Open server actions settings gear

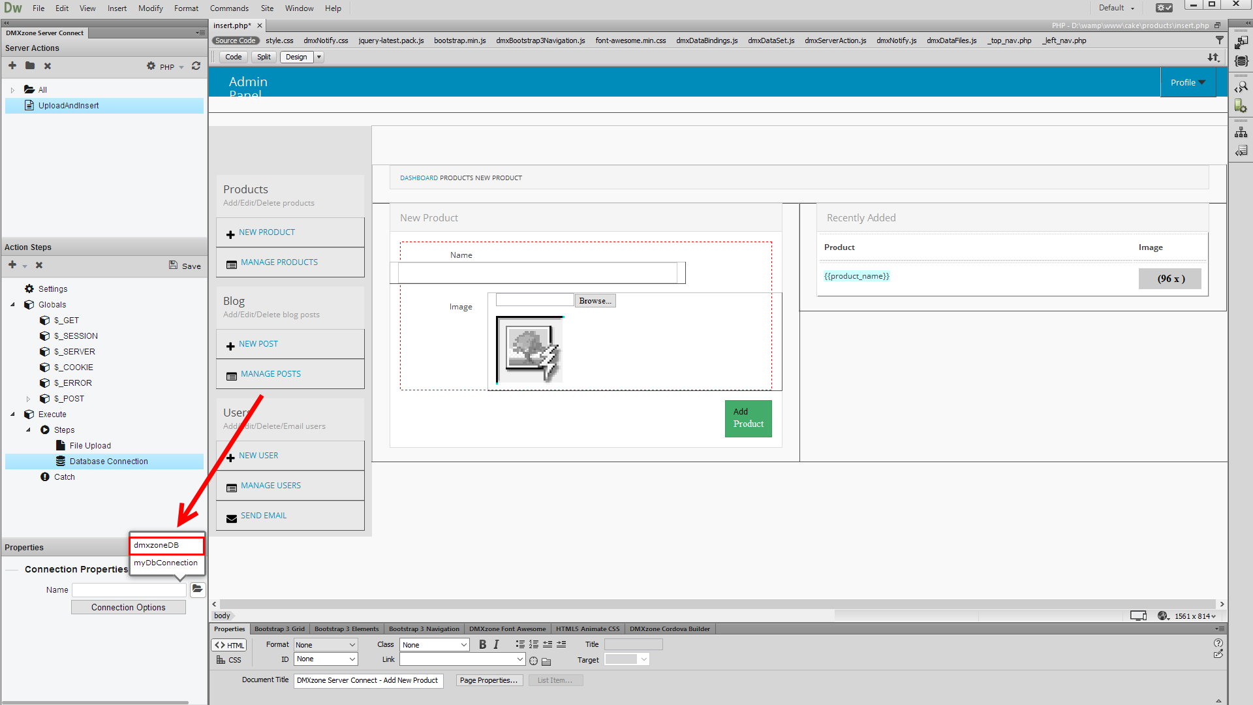[151, 66]
